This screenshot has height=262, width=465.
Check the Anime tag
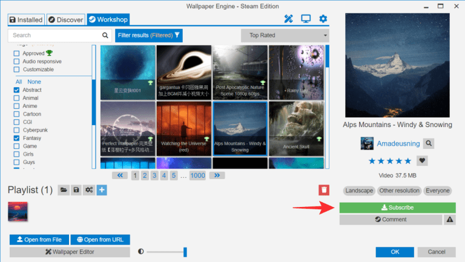16,106
